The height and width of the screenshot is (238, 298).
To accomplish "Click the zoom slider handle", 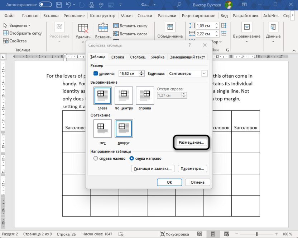I will pyautogui.click(x=256, y=234).
